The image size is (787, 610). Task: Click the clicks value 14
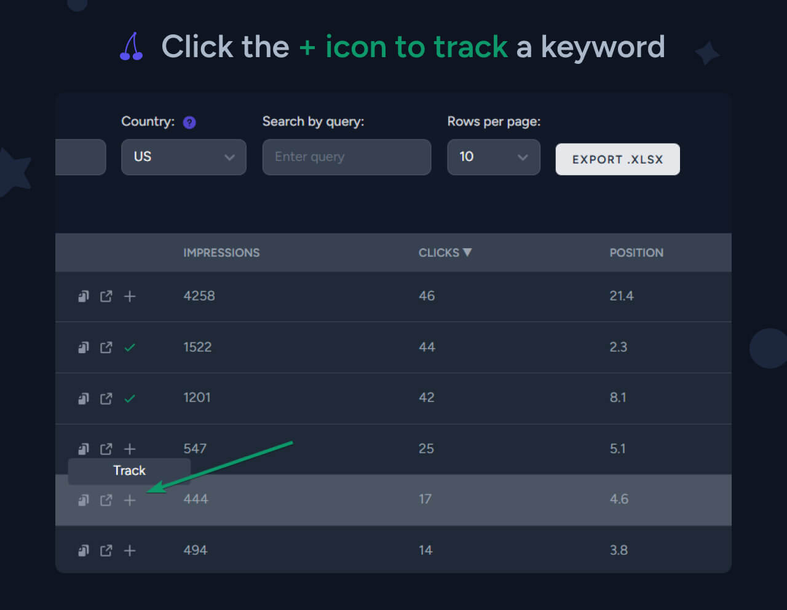(425, 550)
